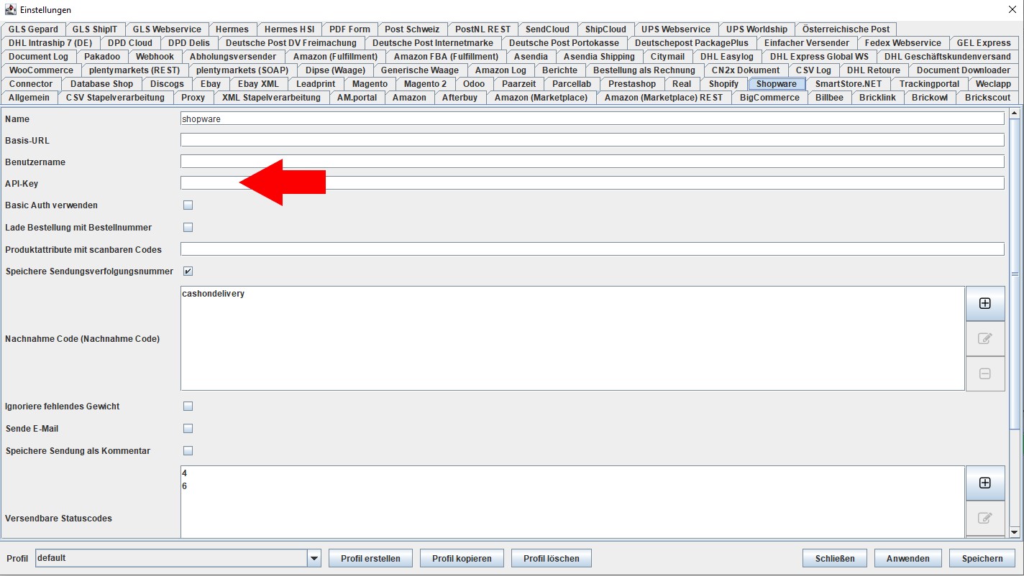
Task: Focus the Basis-URL field
Action: [592, 140]
